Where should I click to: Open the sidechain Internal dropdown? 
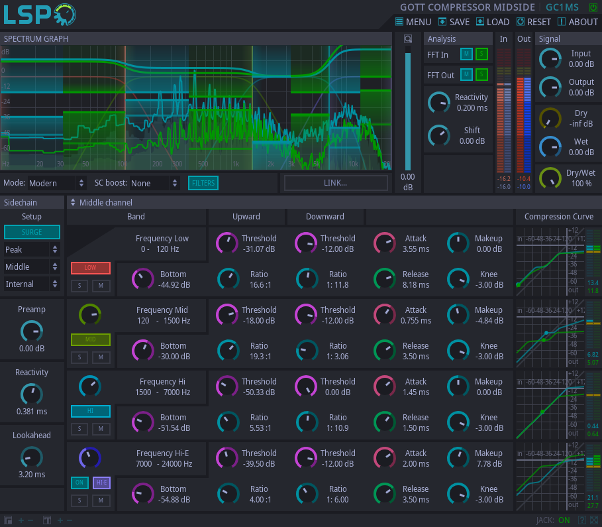(x=32, y=284)
